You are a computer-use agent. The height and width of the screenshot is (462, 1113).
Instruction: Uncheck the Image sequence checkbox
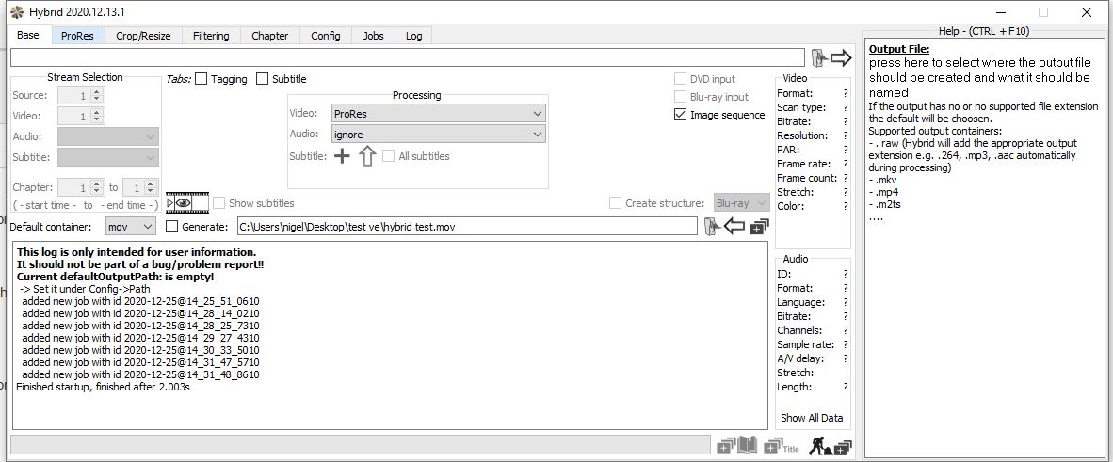(681, 115)
